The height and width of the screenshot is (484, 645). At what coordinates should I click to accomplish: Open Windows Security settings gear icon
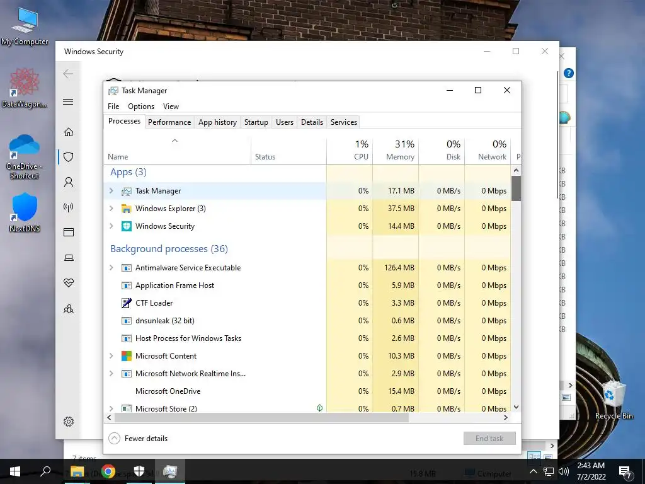click(x=69, y=422)
